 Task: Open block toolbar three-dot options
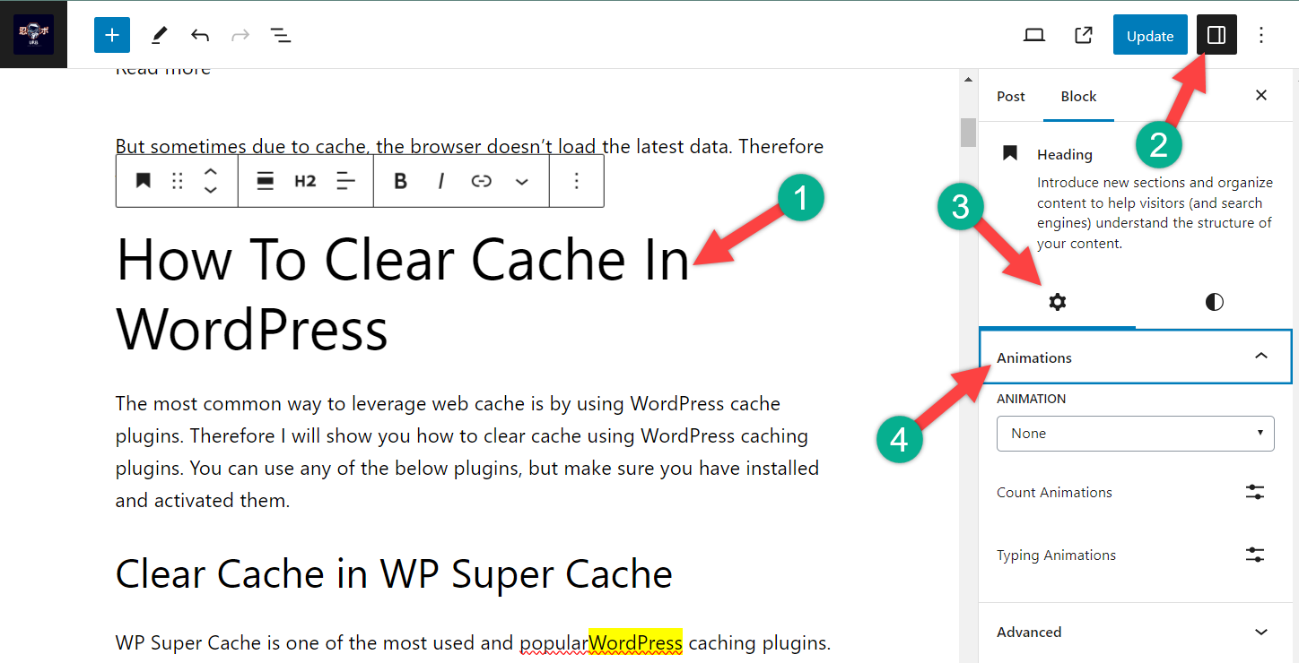pyautogui.click(x=577, y=181)
